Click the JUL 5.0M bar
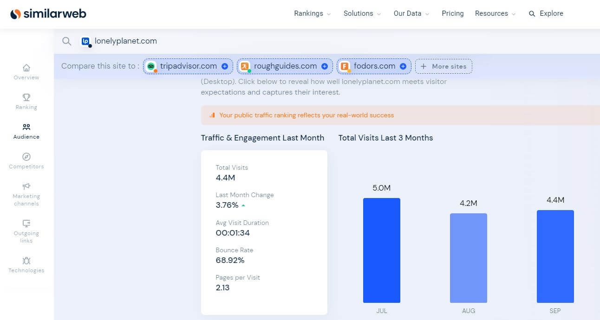 (382, 250)
